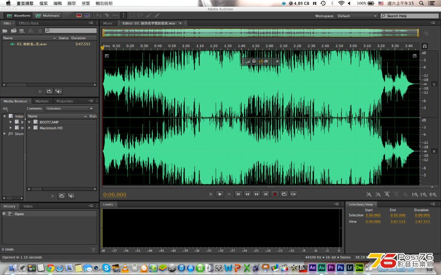Toggle the right channel R enable button

tap(434, 151)
